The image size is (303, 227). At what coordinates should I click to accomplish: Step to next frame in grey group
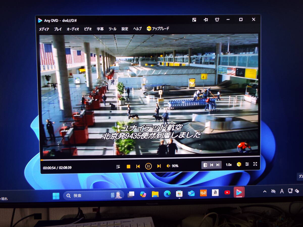coord(218,165)
